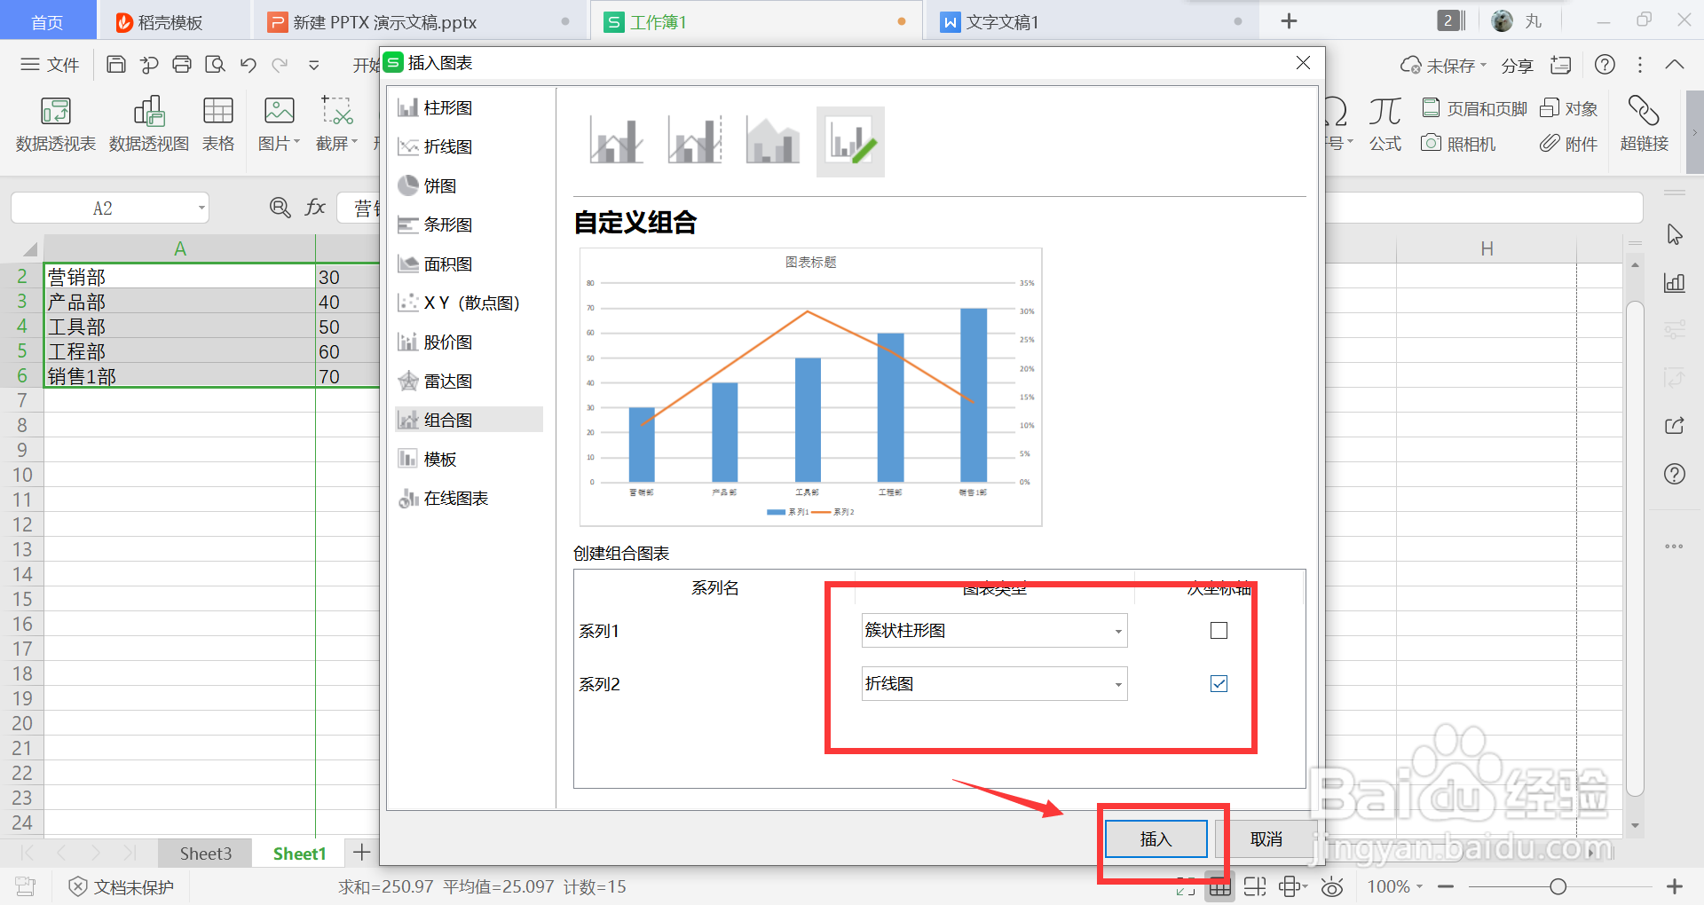Switch to the Sheet3 tab
Image resolution: width=1704 pixels, height=905 pixels.
[x=205, y=854]
